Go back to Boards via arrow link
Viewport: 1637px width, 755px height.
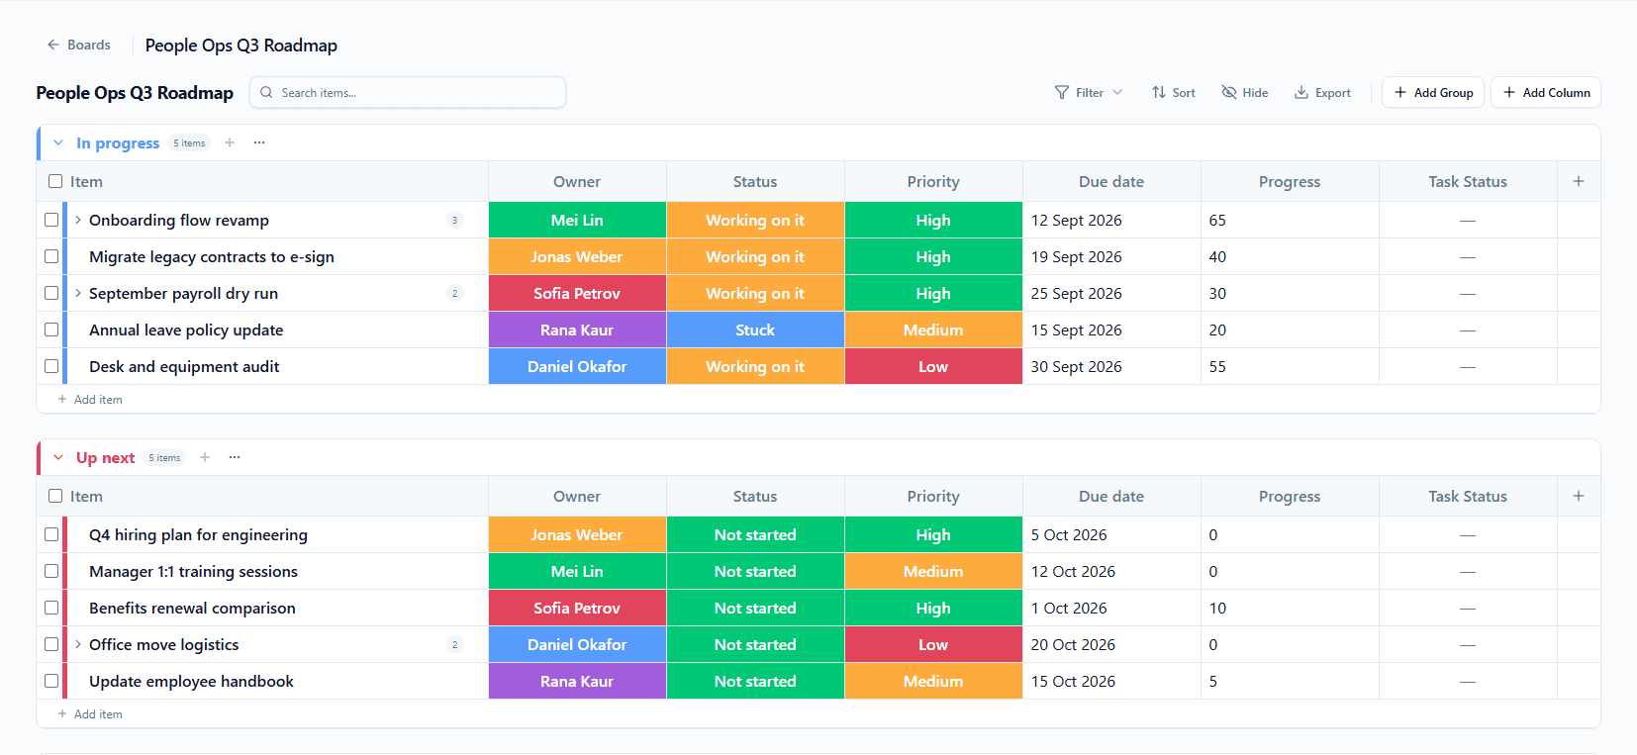pos(78,45)
